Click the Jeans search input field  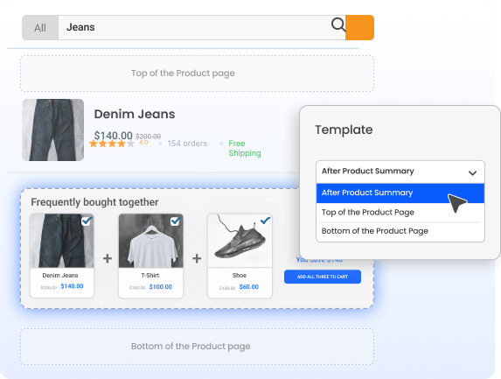point(202,27)
